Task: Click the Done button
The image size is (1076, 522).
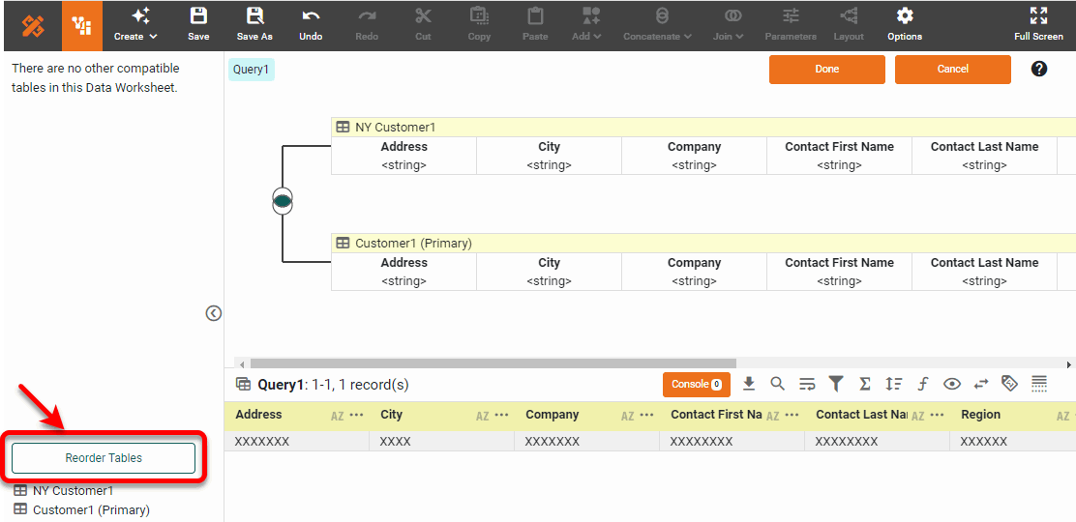Action: (826, 70)
